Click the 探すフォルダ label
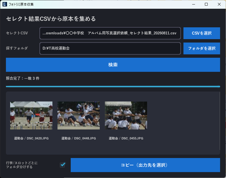The height and width of the screenshot is (178, 226). coord(17,48)
